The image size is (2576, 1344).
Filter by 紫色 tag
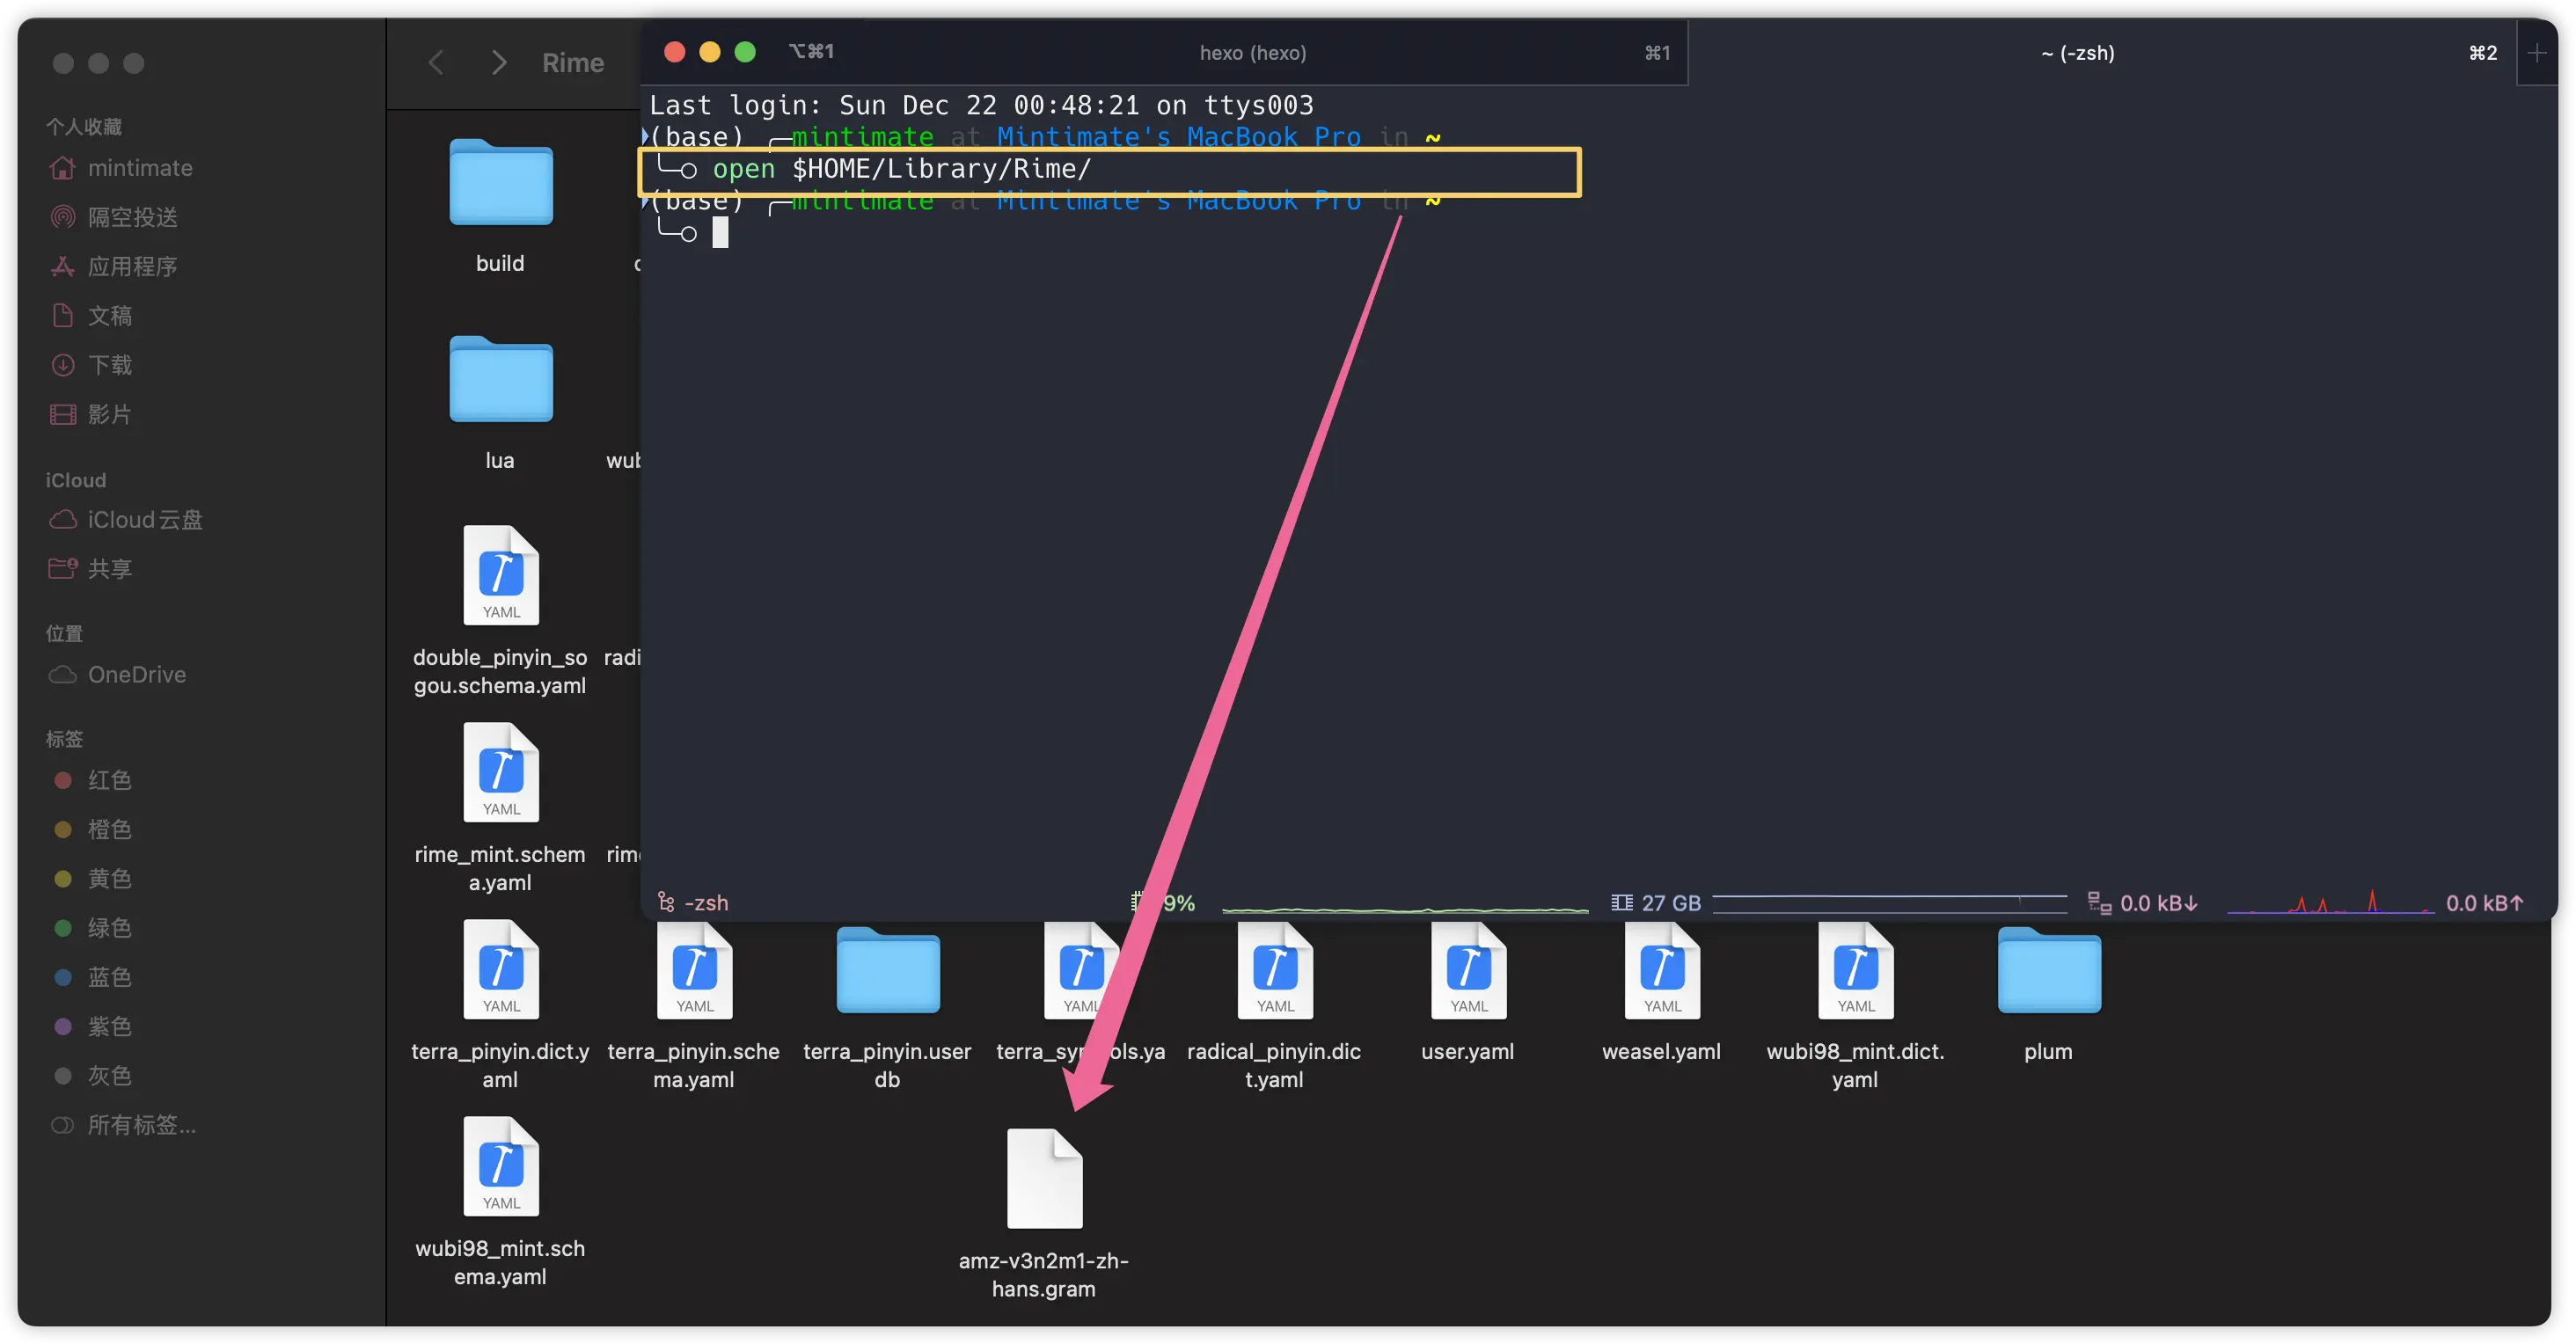coord(92,1026)
